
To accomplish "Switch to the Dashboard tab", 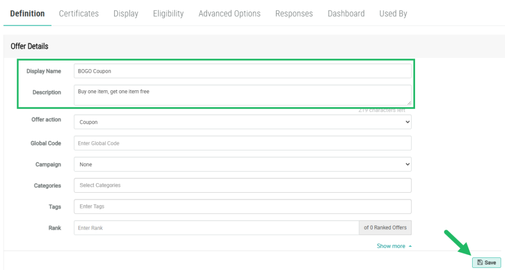I will tap(346, 14).
